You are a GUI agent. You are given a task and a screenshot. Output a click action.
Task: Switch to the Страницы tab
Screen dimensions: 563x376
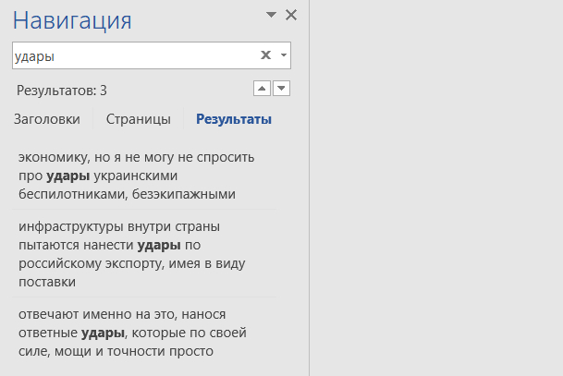pyautogui.click(x=138, y=119)
